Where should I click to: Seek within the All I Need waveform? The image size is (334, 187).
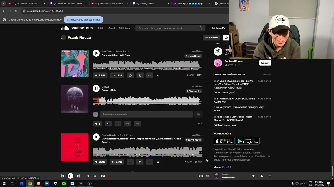pyautogui.click(x=148, y=65)
